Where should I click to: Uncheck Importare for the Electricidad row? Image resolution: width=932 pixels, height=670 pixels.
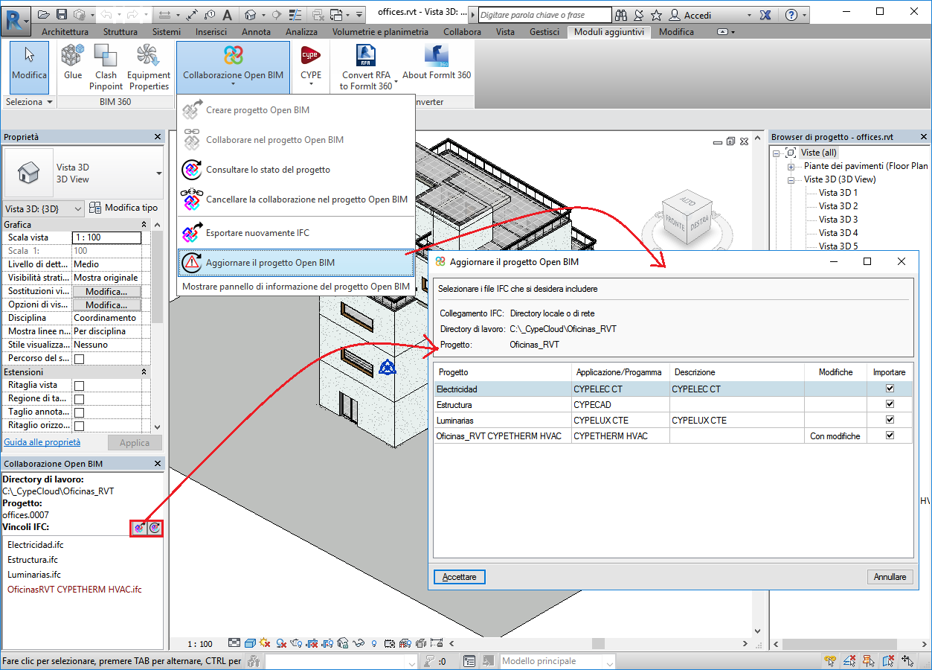coord(890,389)
